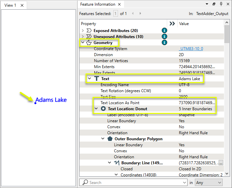Switch to the View 1 tab

click(10, 5)
